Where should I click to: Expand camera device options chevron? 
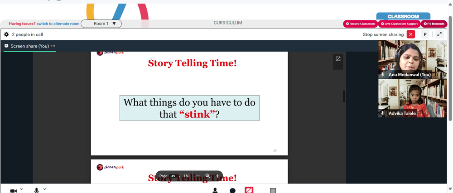(21, 189)
